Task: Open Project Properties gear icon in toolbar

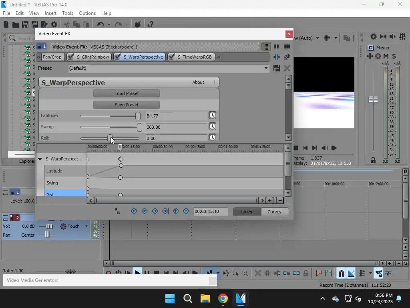Action: coord(54,24)
